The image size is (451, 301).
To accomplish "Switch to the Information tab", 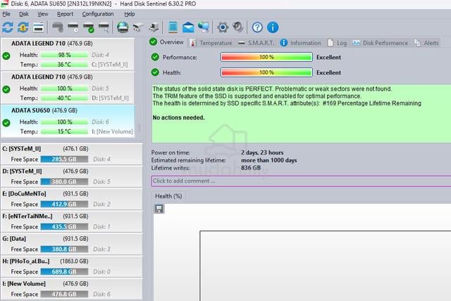I will click(301, 43).
